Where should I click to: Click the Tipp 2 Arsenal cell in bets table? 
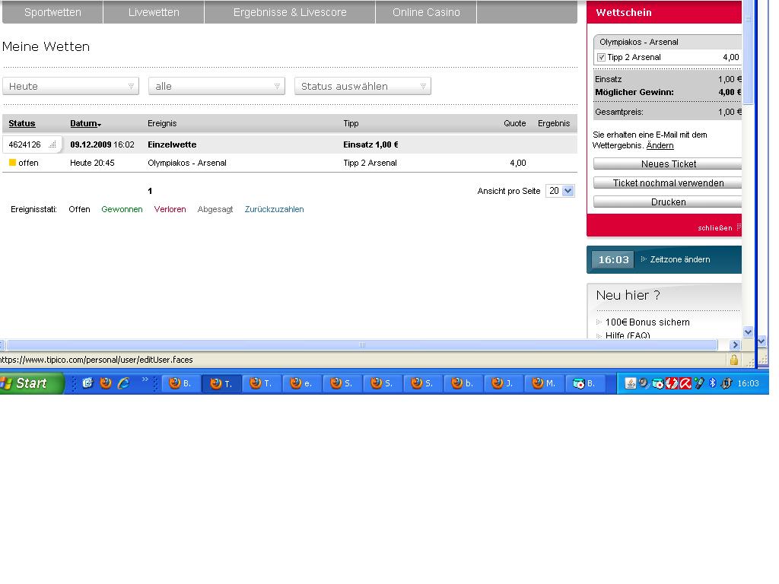(x=370, y=163)
